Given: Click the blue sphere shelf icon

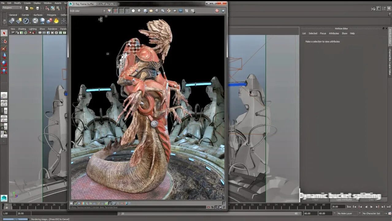Looking at the screenshot, I should click(42, 21).
